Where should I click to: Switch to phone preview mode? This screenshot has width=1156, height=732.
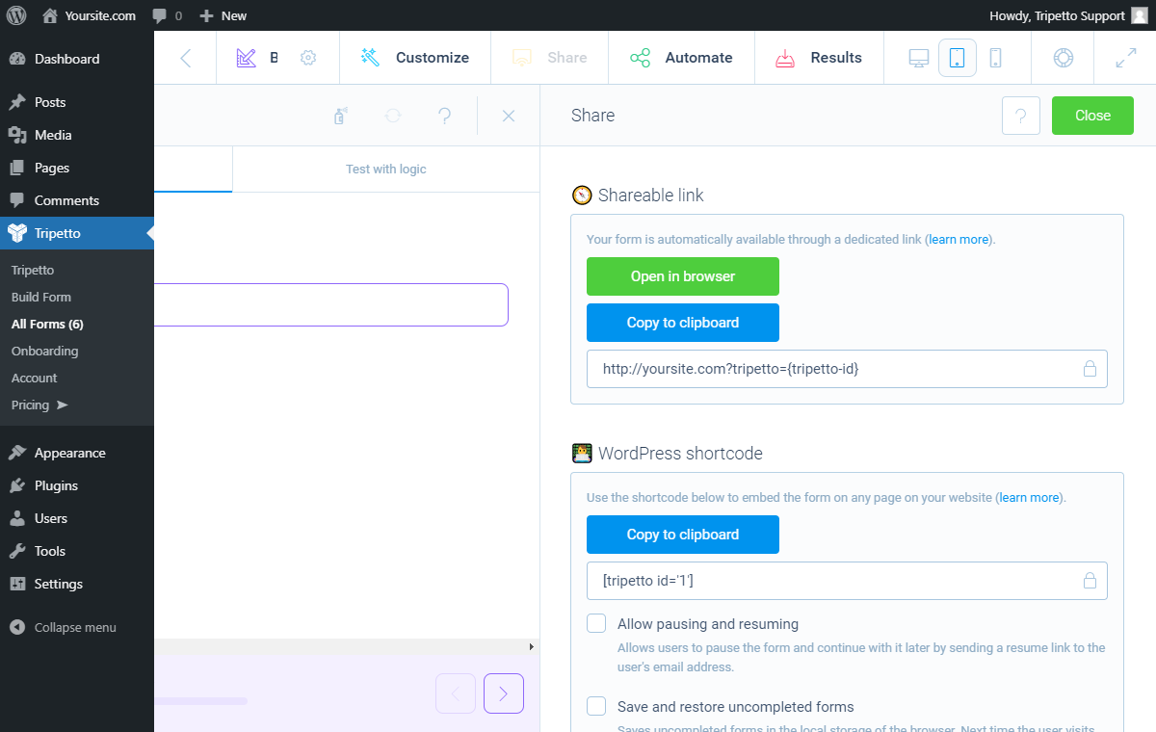point(996,58)
